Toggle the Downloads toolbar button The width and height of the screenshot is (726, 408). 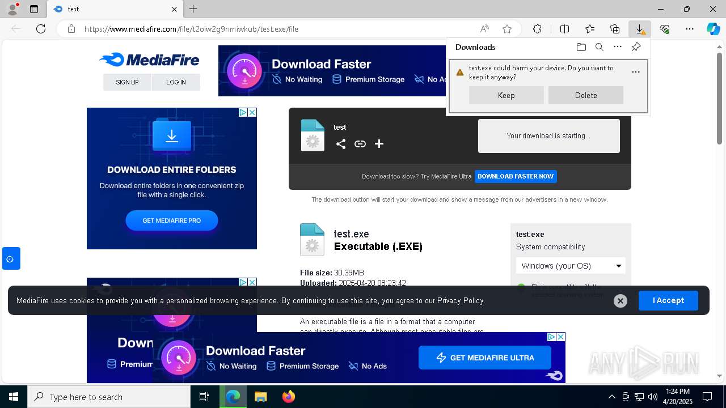[640, 29]
